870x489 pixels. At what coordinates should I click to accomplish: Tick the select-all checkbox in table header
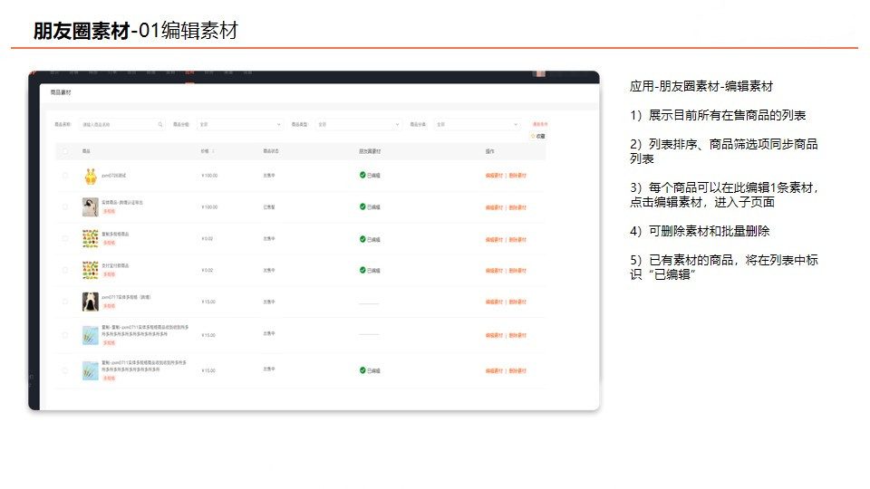(x=65, y=151)
